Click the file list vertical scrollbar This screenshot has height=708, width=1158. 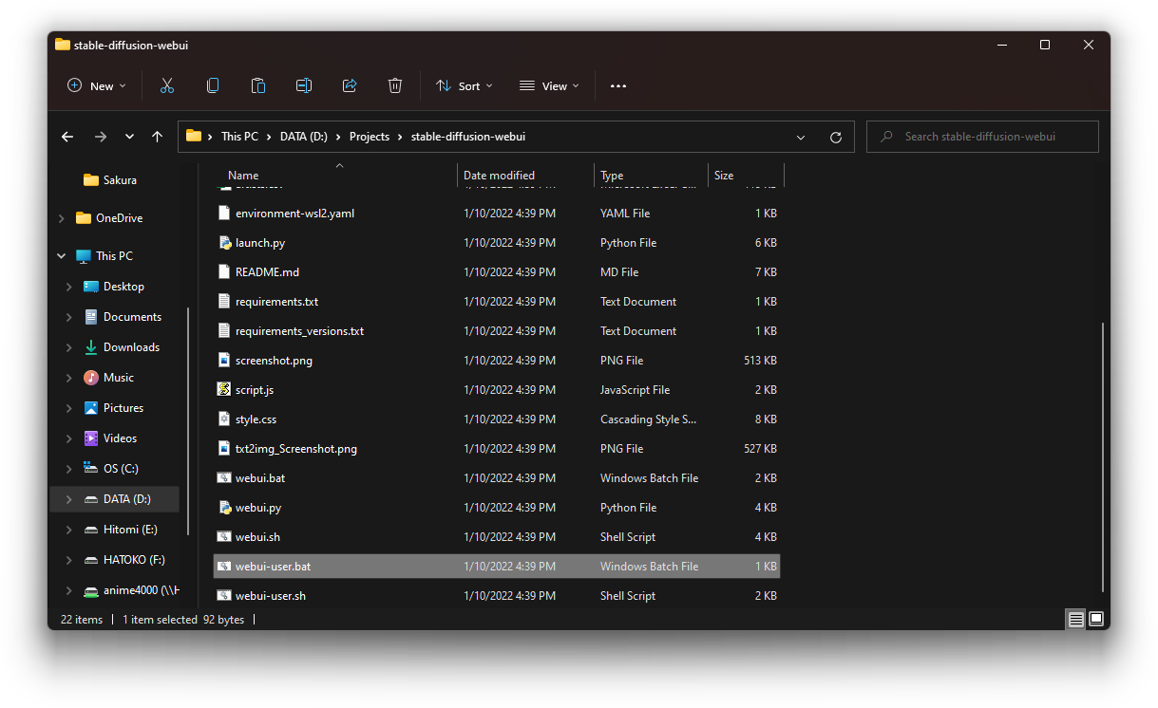pyautogui.click(x=1103, y=456)
